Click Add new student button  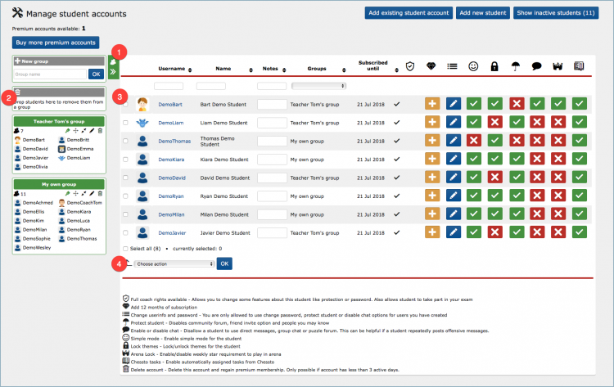tap(483, 14)
